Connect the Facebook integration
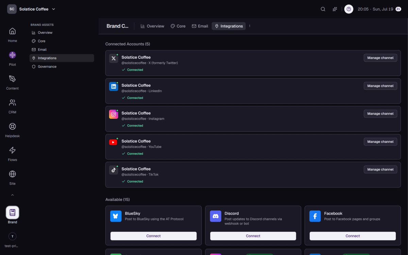Image resolution: width=408 pixels, height=255 pixels. (x=353, y=236)
